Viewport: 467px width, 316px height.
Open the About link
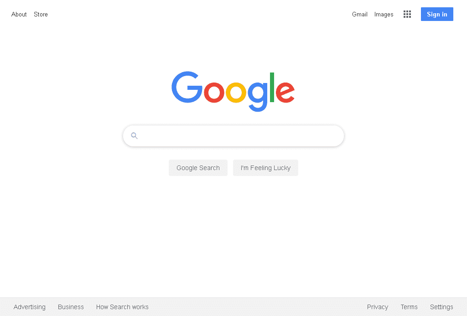(19, 14)
